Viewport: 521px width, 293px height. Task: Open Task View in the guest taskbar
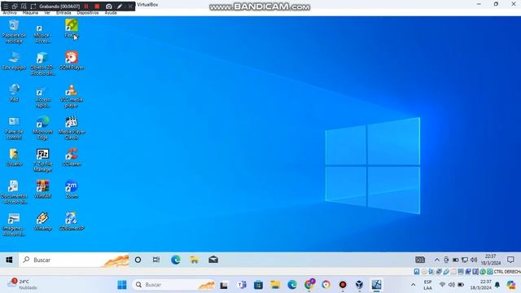click(x=156, y=260)
